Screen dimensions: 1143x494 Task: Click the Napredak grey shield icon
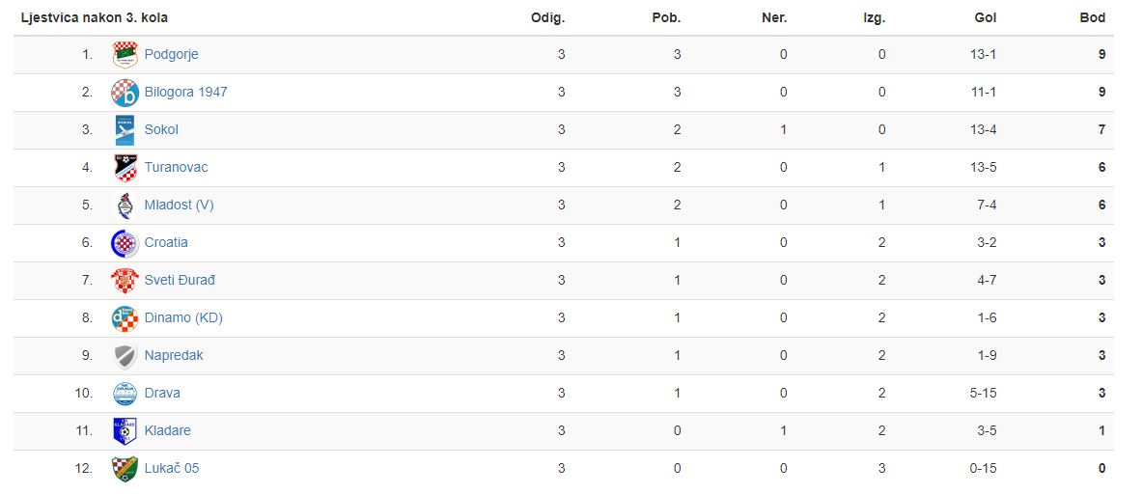point(125,356)
